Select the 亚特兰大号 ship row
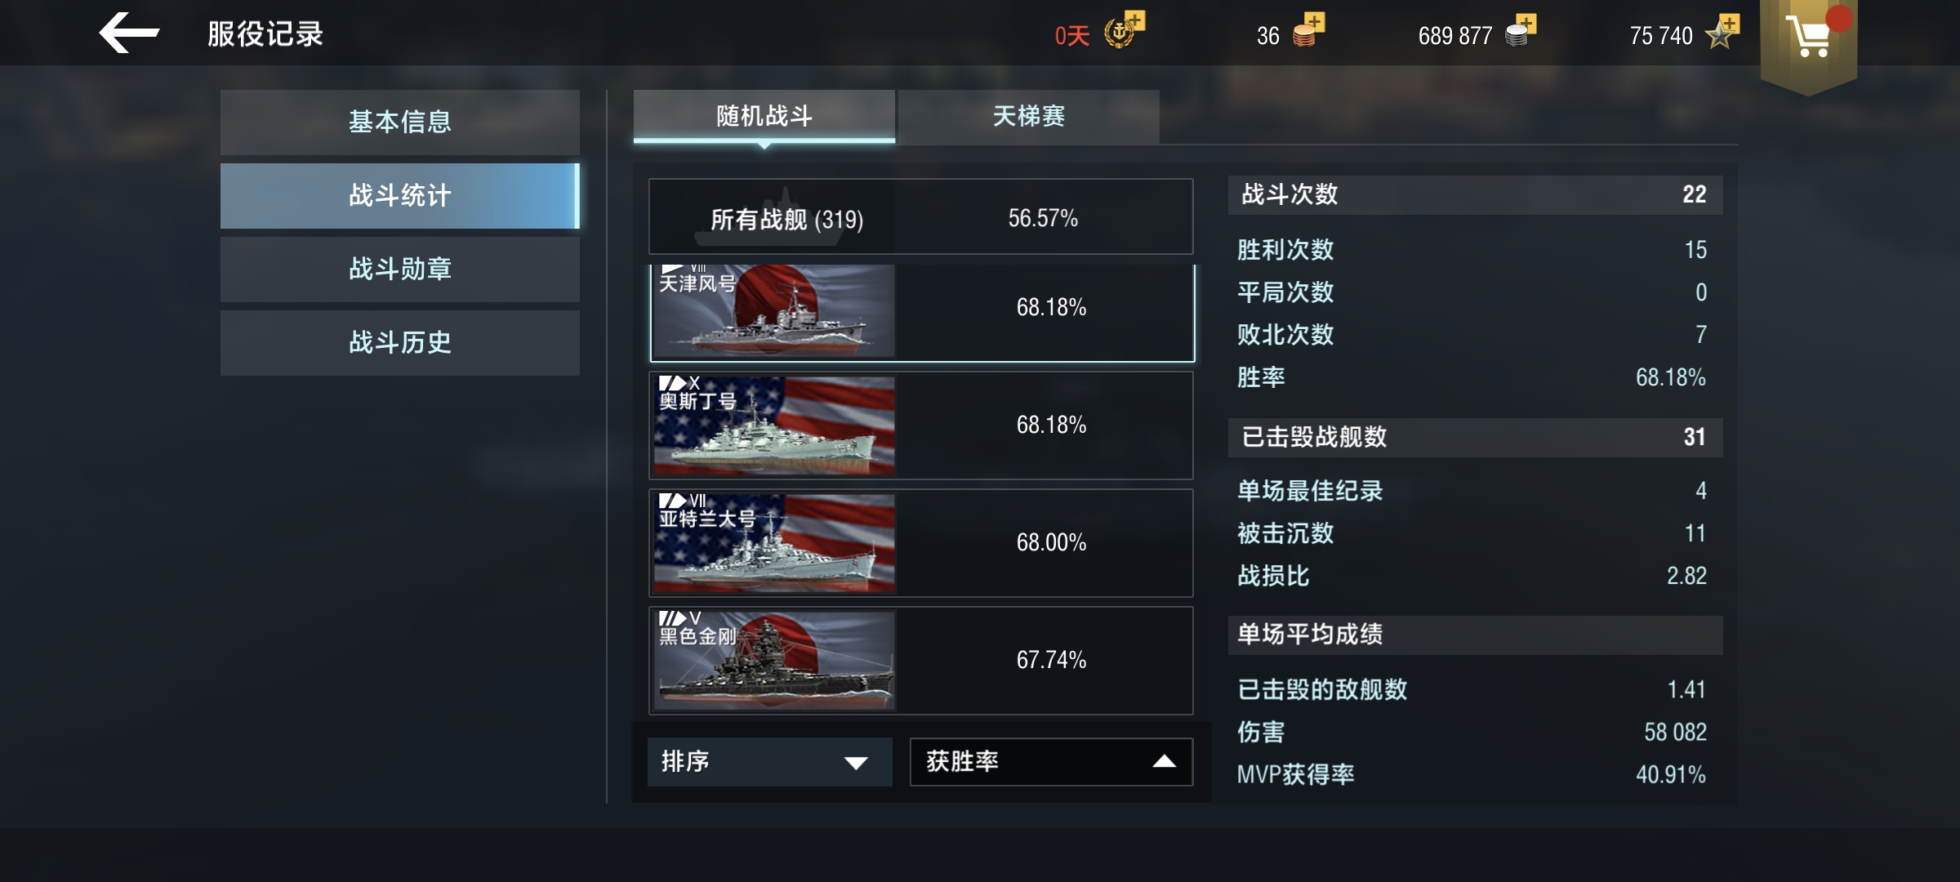Image resolution: width=1960 pixels, height=882 pixels. 921,543
